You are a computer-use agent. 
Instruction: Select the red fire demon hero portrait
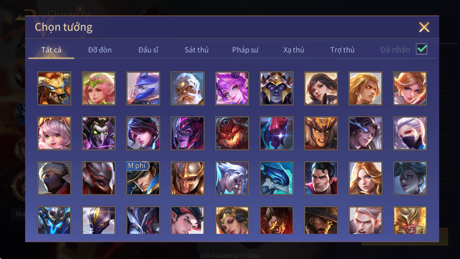click(232, 133)
